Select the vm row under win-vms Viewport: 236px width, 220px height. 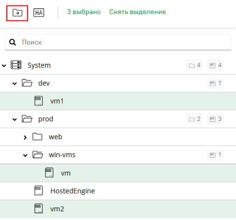(118, 173)
